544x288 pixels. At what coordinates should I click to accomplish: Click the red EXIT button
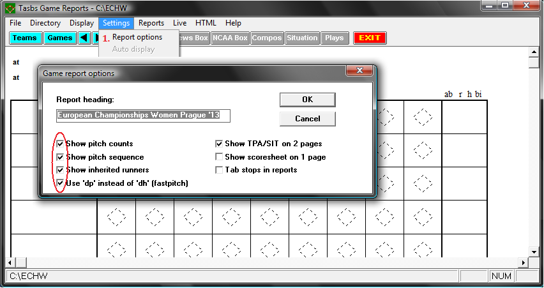coord(370,38)
